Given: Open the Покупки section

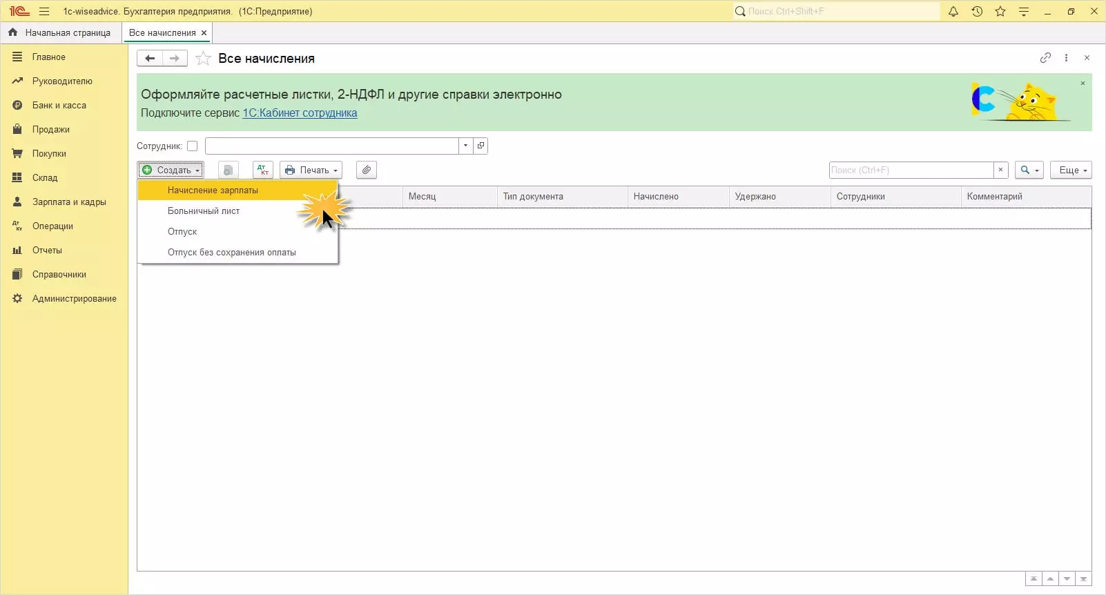Looking at the screenshot, I should coord(49,153).
